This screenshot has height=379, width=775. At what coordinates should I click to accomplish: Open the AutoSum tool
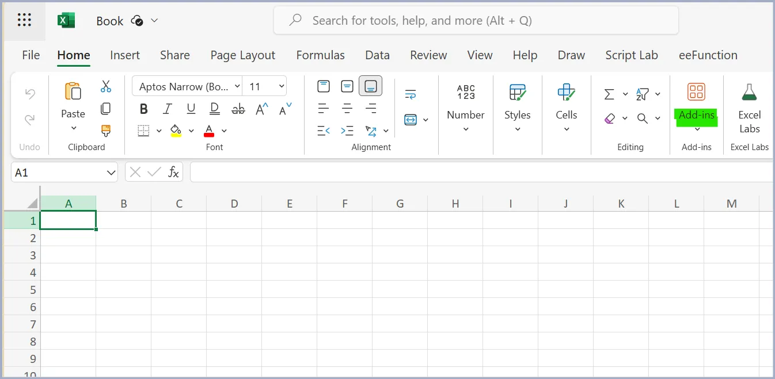tap(610, 94)
